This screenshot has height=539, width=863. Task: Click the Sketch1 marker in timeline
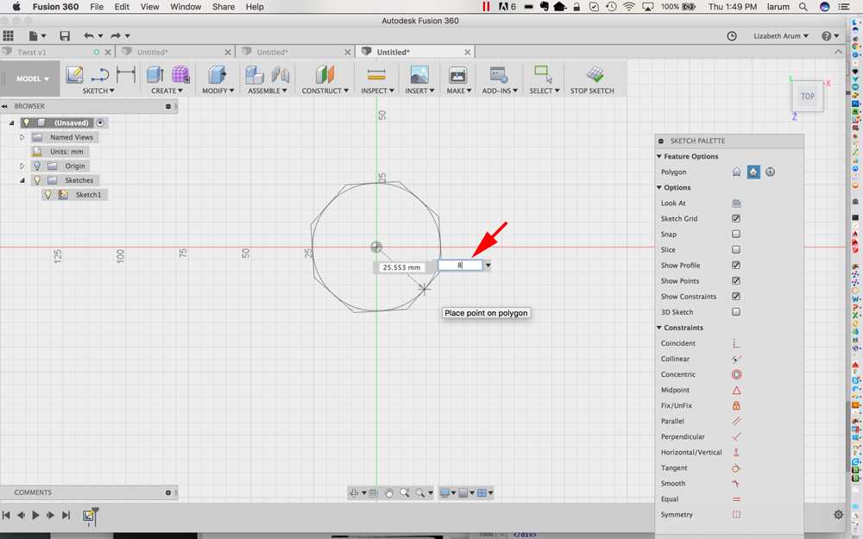coord(88,516)
